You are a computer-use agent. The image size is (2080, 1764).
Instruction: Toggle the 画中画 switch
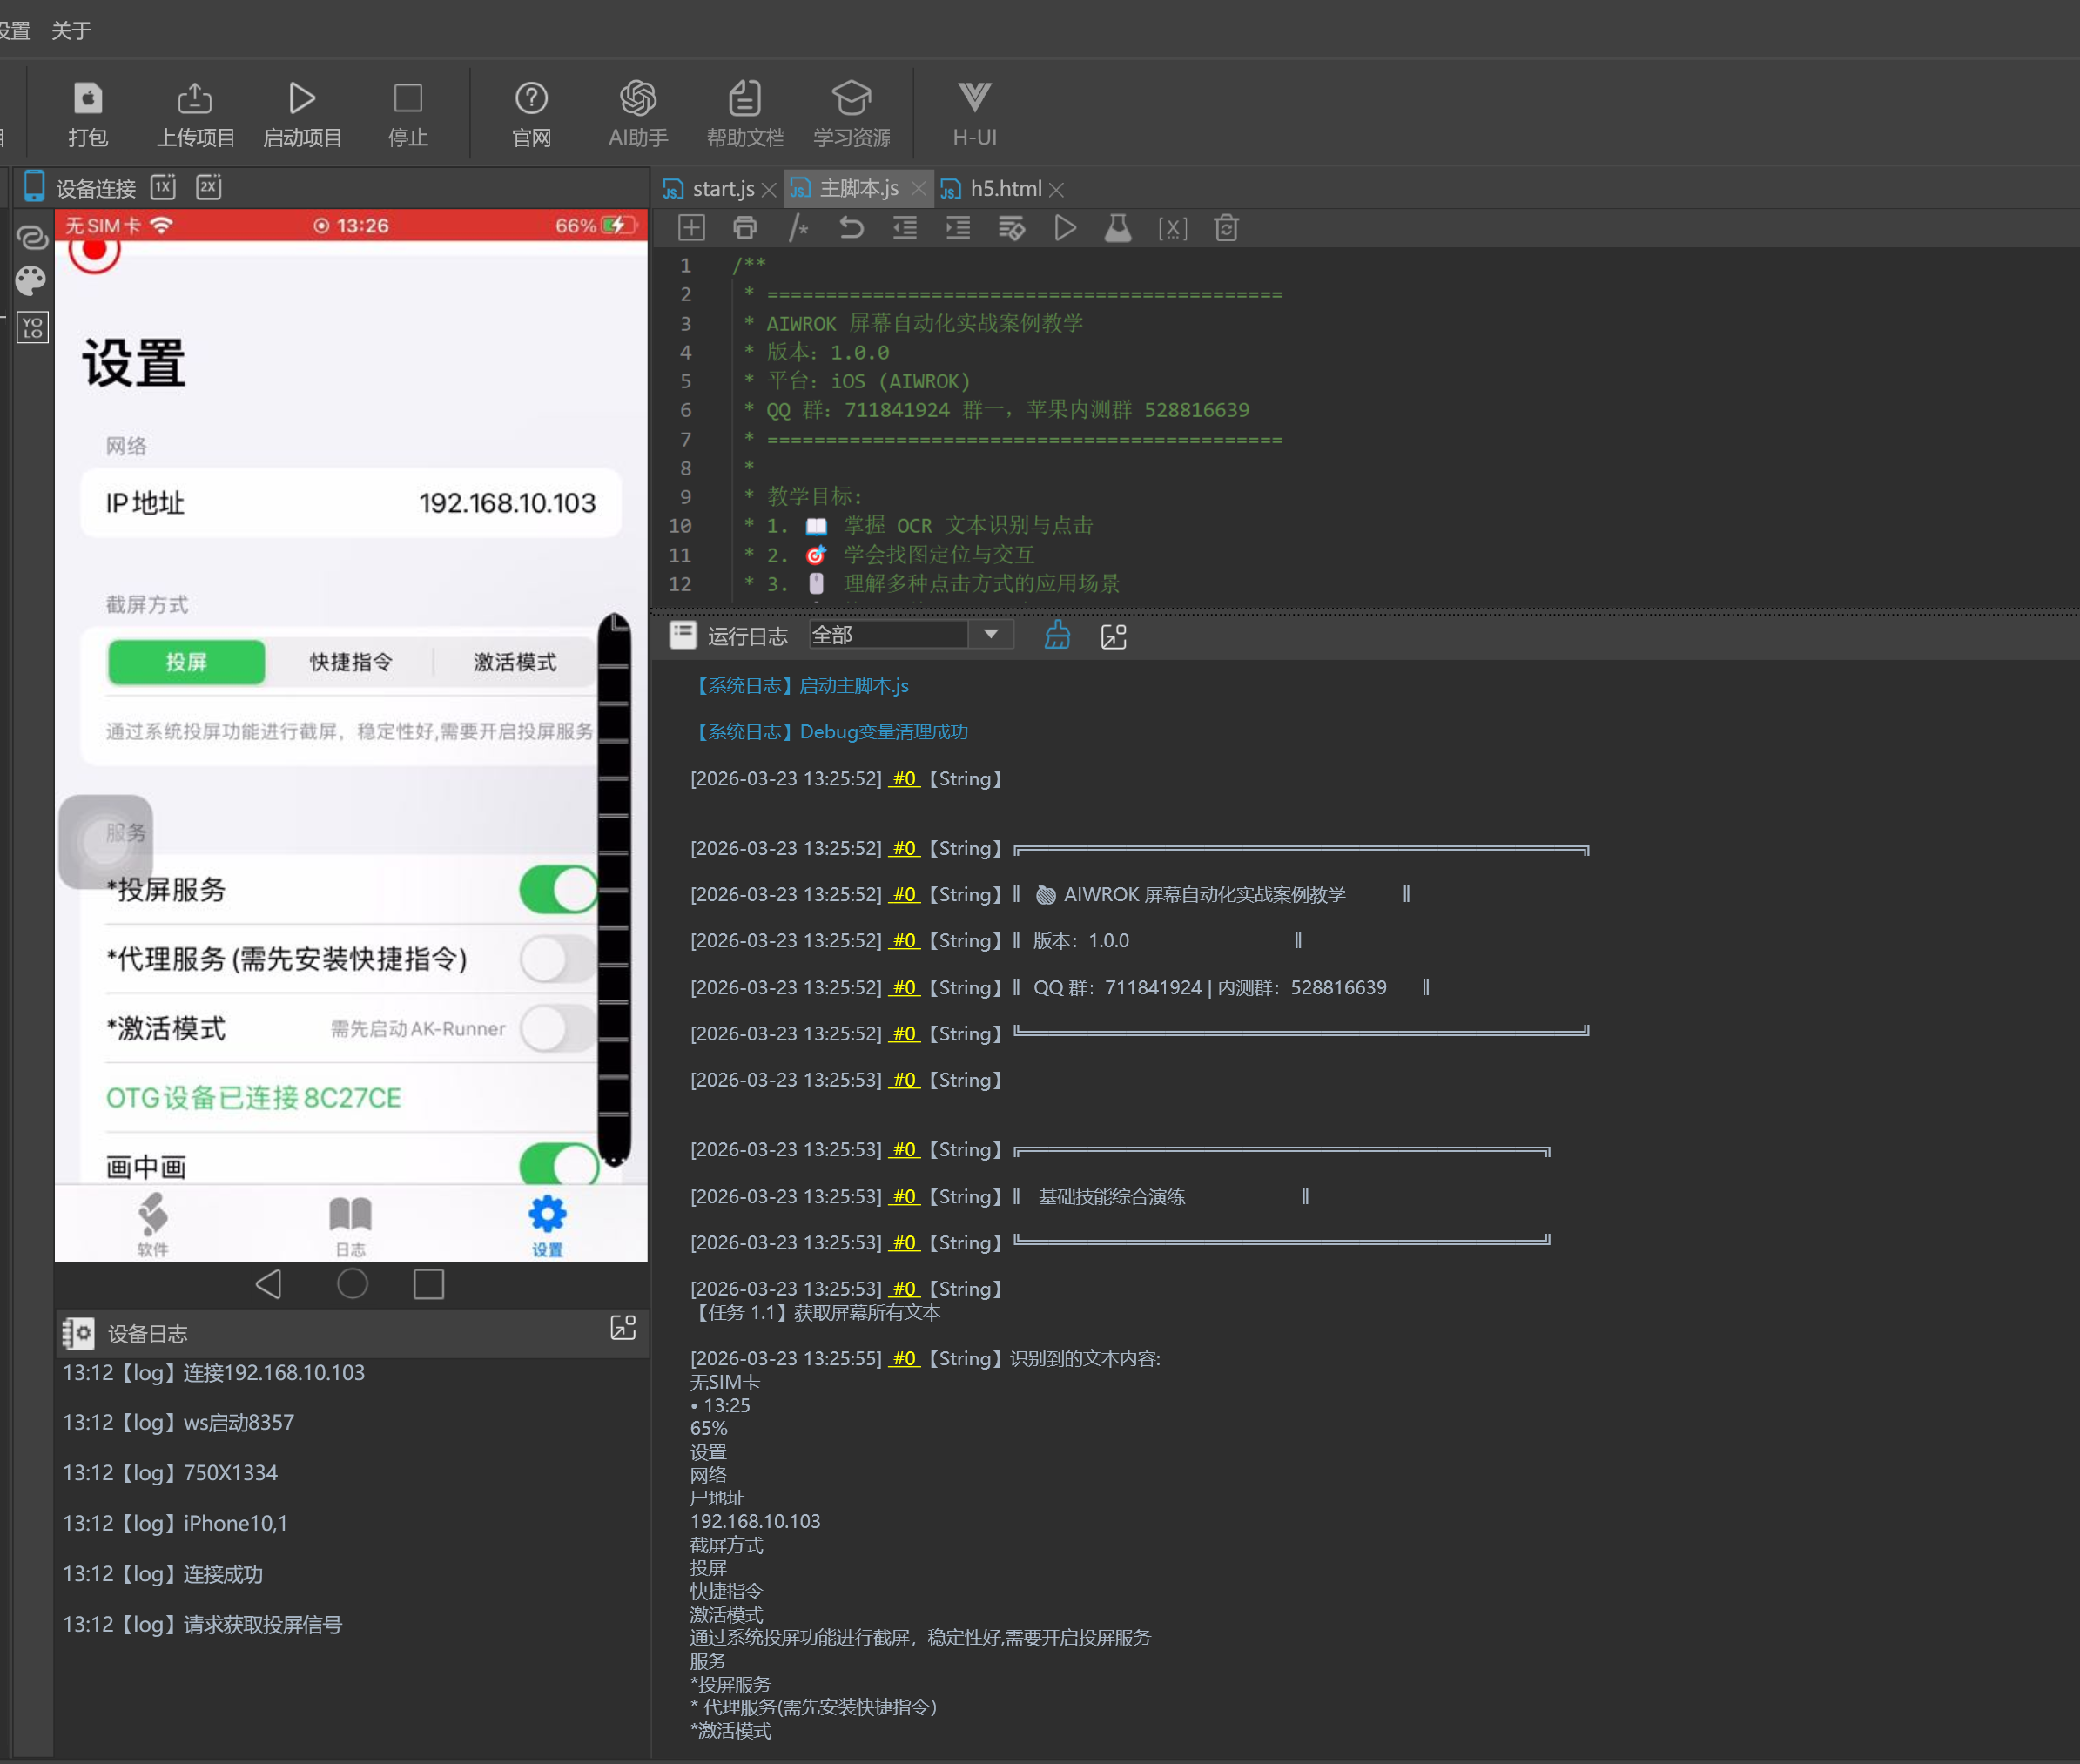(x=558, y=1163)
